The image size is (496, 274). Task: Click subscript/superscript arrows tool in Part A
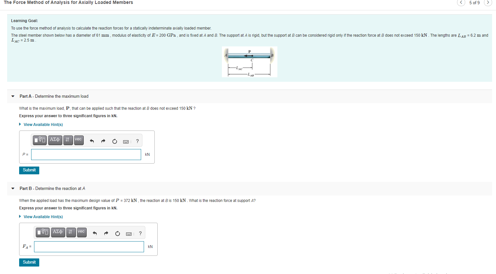click(67, 140)
